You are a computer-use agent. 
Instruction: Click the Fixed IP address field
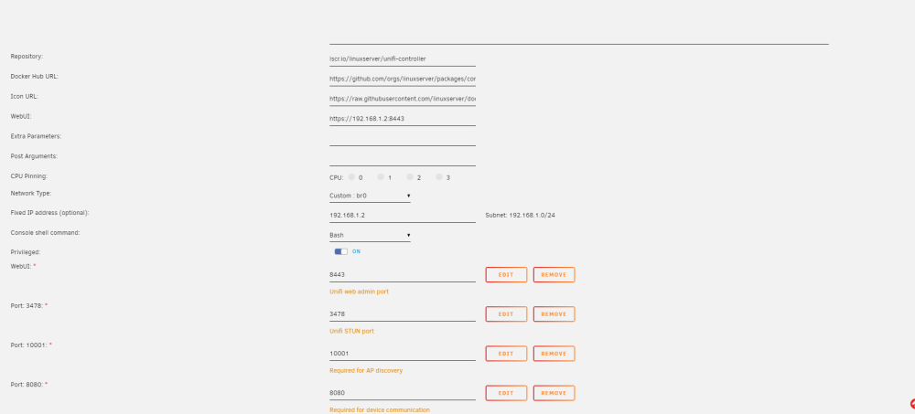point(403,215)
